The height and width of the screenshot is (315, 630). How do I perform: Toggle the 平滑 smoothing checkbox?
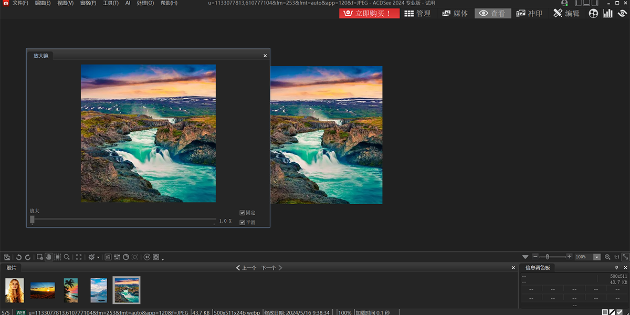(242, 222)
